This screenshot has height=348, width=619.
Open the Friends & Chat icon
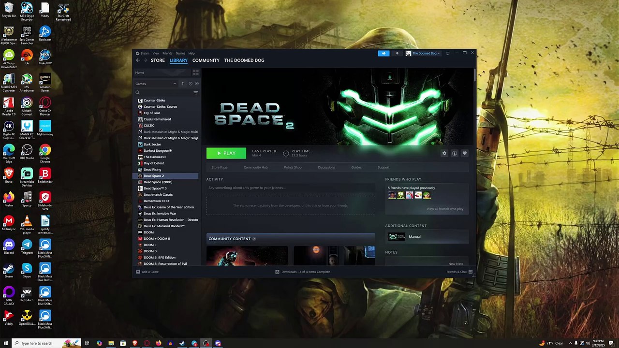click(x=470, y=272)
